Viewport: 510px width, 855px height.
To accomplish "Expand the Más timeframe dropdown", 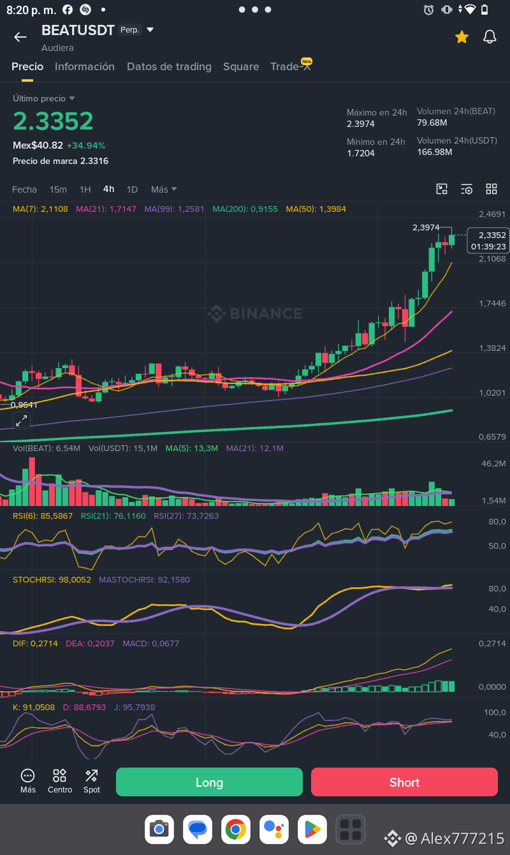I will click(164, 190).
